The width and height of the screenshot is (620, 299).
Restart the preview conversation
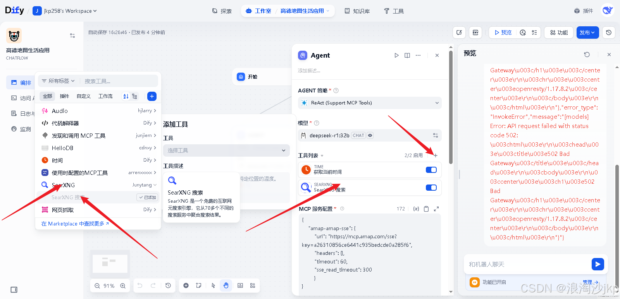click(587, 55)
